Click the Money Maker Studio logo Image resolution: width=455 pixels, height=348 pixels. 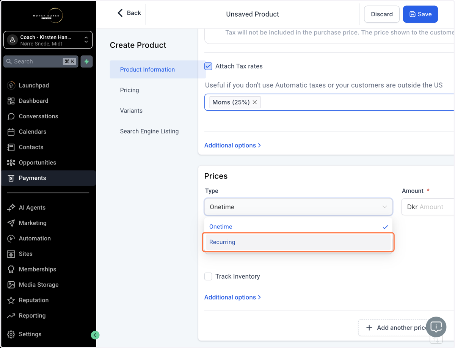[48, 16]
